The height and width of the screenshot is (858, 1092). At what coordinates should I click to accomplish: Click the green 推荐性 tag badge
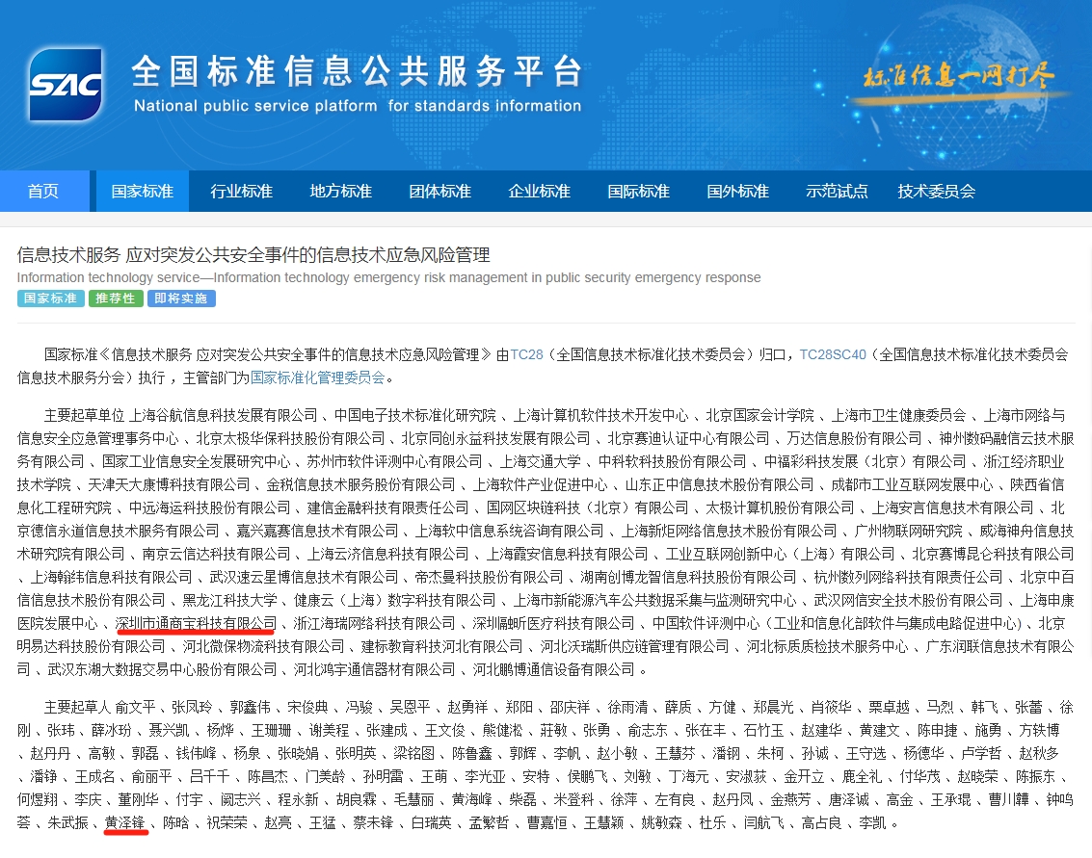pyautogui.click(x=116, y=299)
